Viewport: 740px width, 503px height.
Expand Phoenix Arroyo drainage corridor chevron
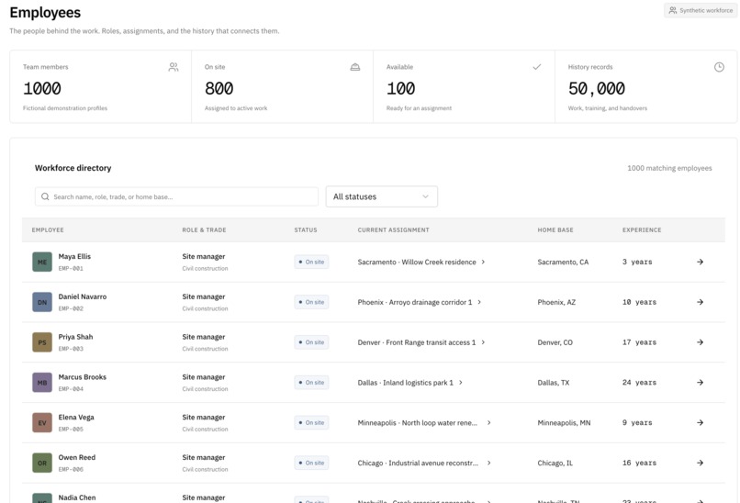pyautogui.click(x=479, y=302)
